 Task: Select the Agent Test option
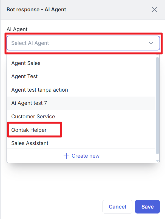point(24,76)
